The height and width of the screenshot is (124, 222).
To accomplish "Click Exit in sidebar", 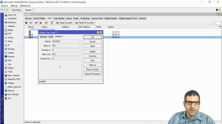I will [9, 98].
